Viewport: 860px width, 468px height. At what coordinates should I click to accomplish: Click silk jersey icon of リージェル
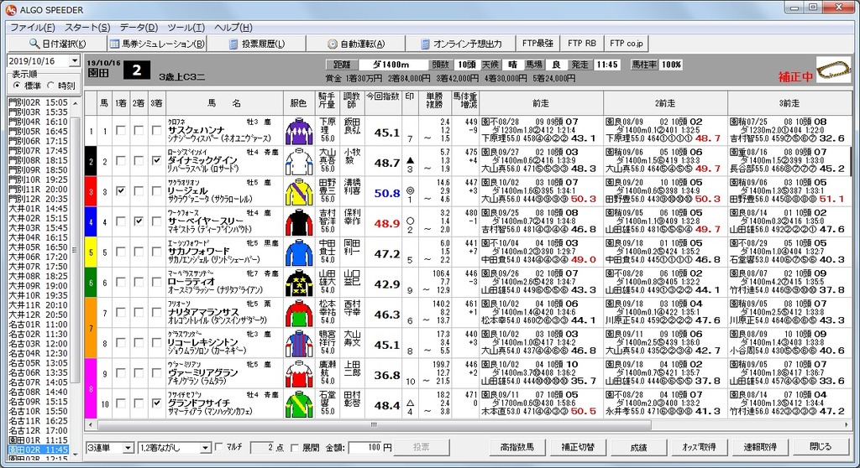(300, 192)
